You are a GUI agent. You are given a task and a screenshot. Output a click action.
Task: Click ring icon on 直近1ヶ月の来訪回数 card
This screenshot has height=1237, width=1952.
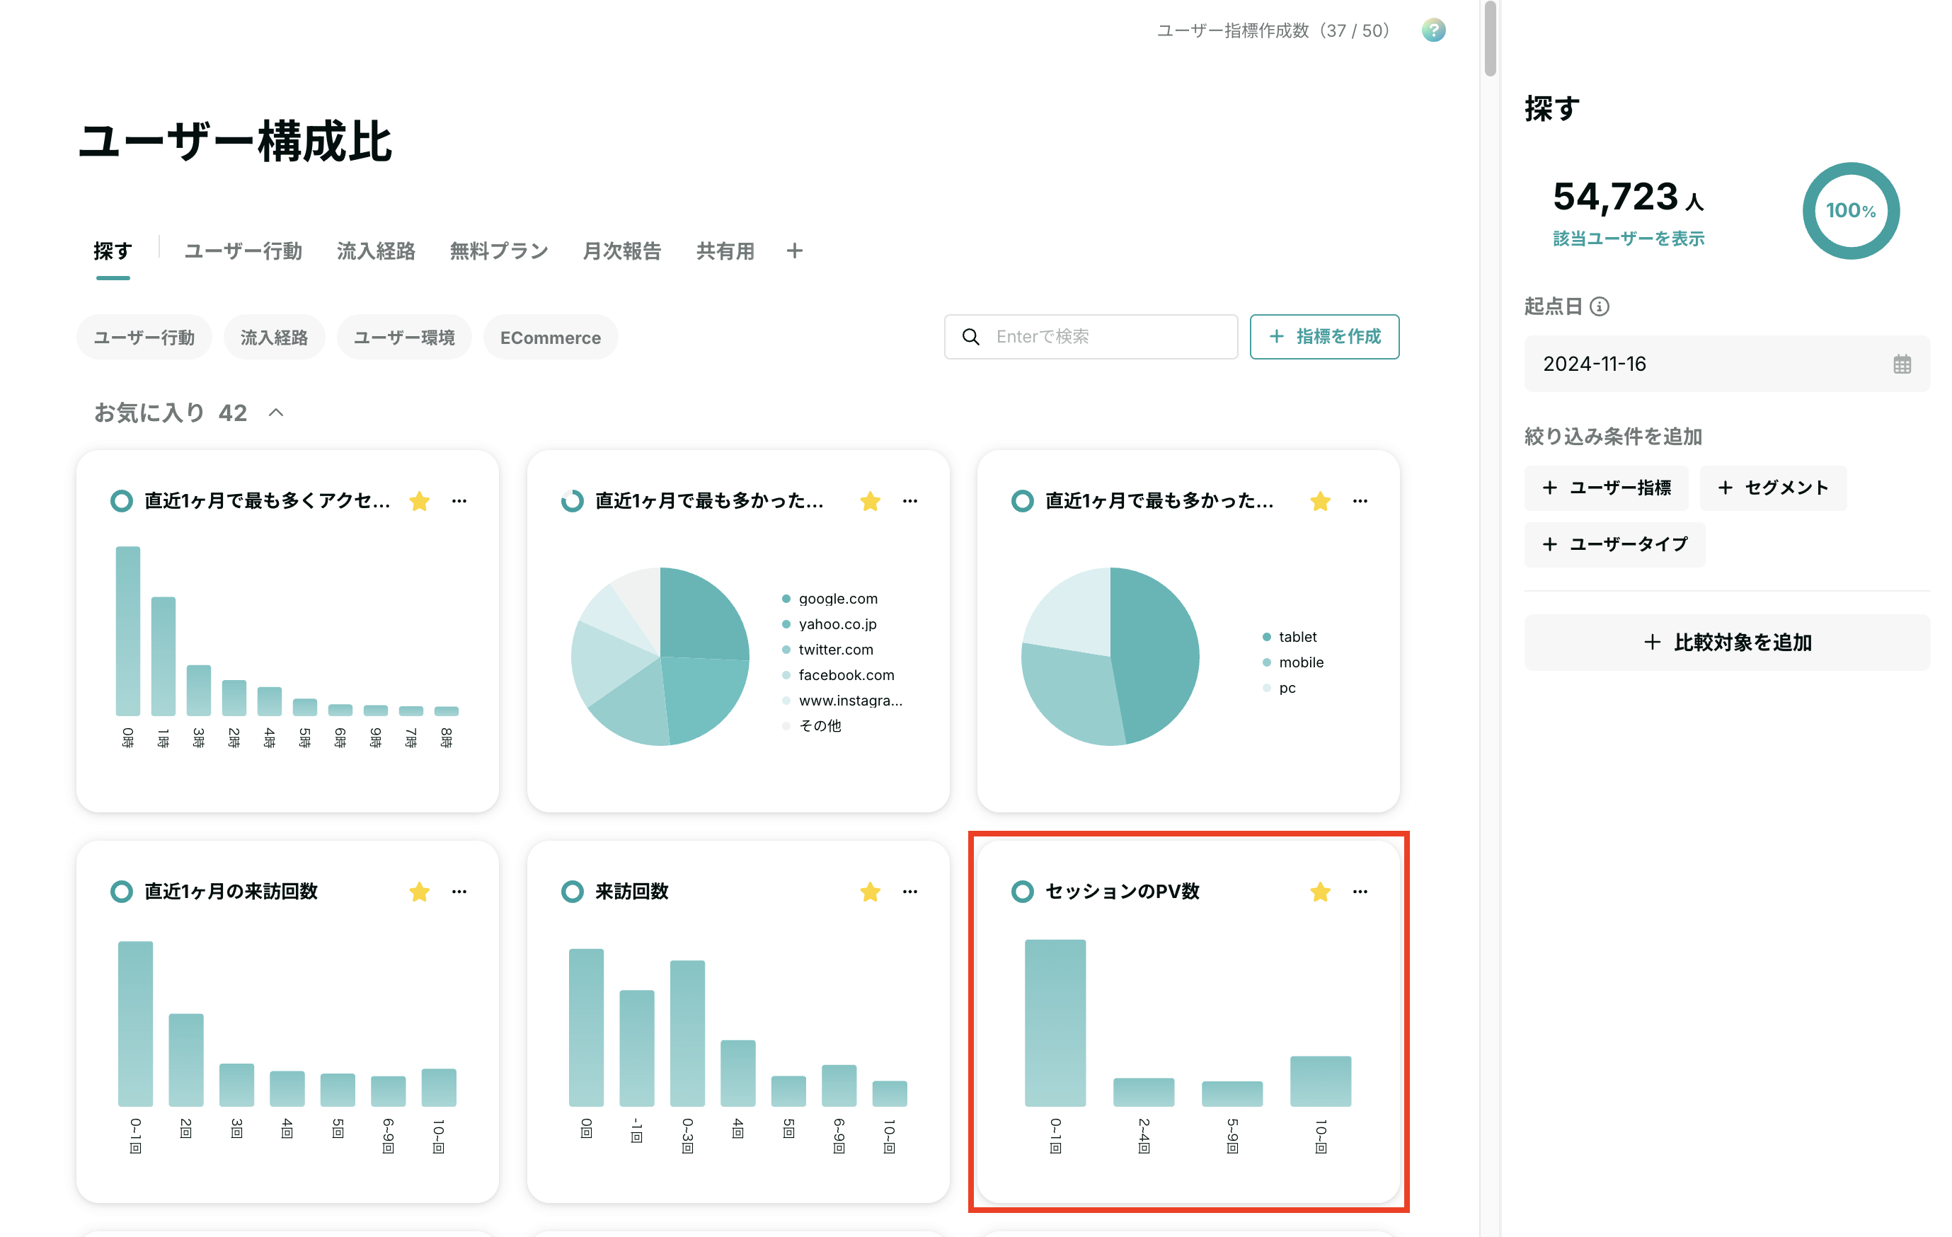[x=122, y=892]
